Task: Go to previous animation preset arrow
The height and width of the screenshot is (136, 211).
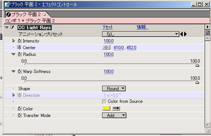Action: pos(182,34)
